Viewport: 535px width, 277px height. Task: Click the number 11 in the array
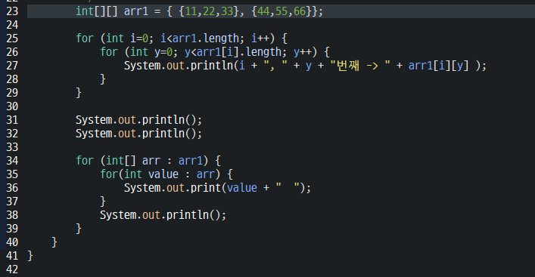pos(191,11)
